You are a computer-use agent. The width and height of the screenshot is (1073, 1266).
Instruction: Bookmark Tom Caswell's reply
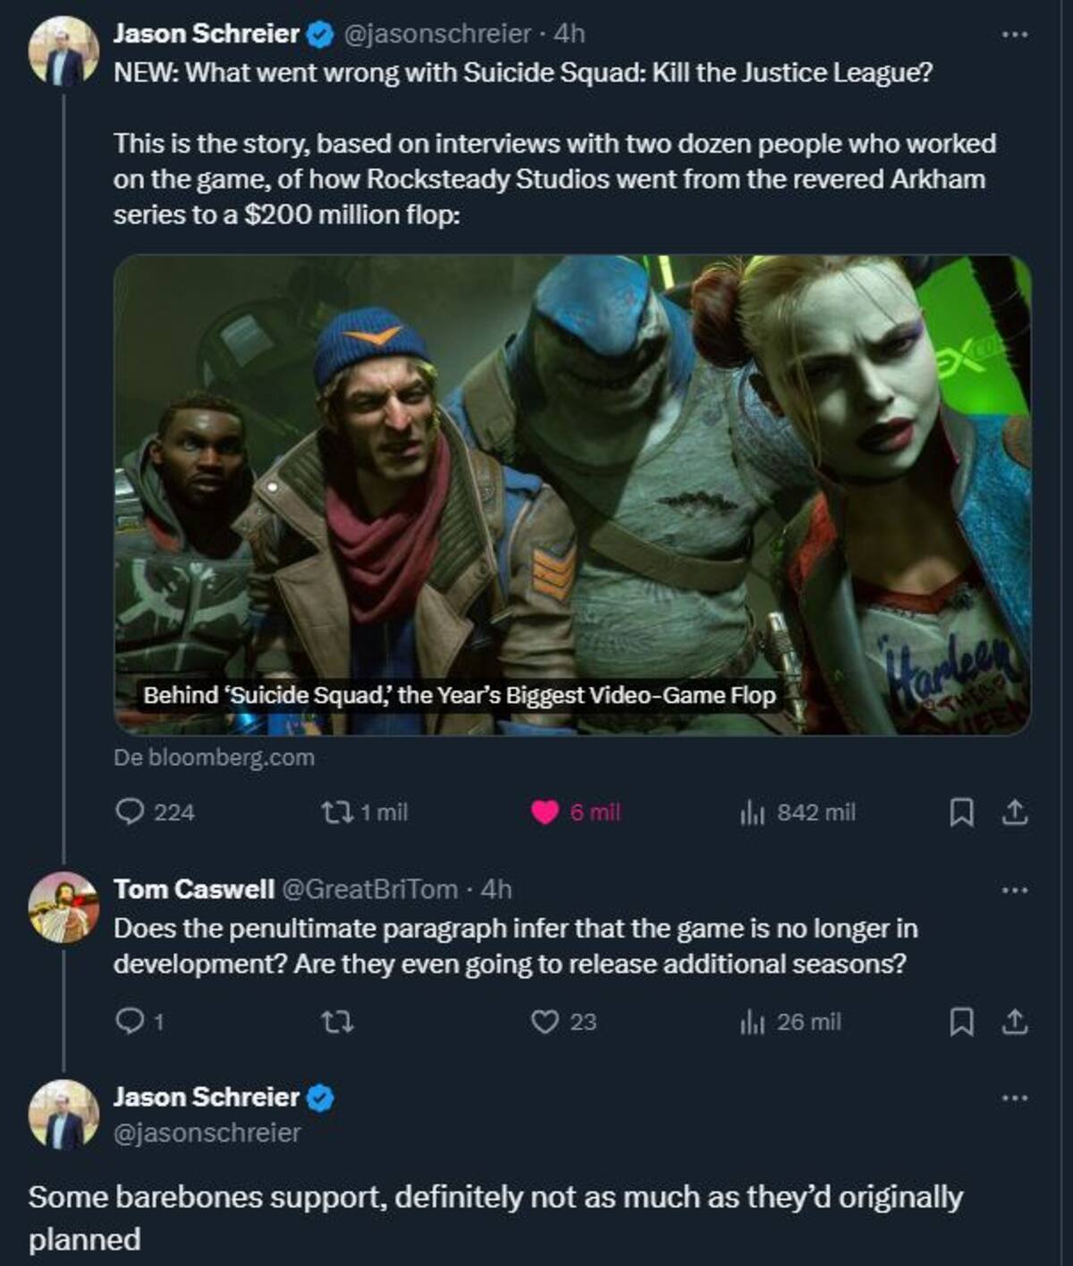coord(960,1022)
